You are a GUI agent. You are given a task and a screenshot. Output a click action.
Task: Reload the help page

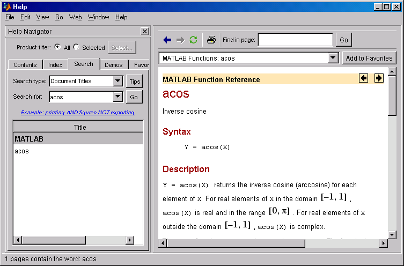click(x=193, y=40)
